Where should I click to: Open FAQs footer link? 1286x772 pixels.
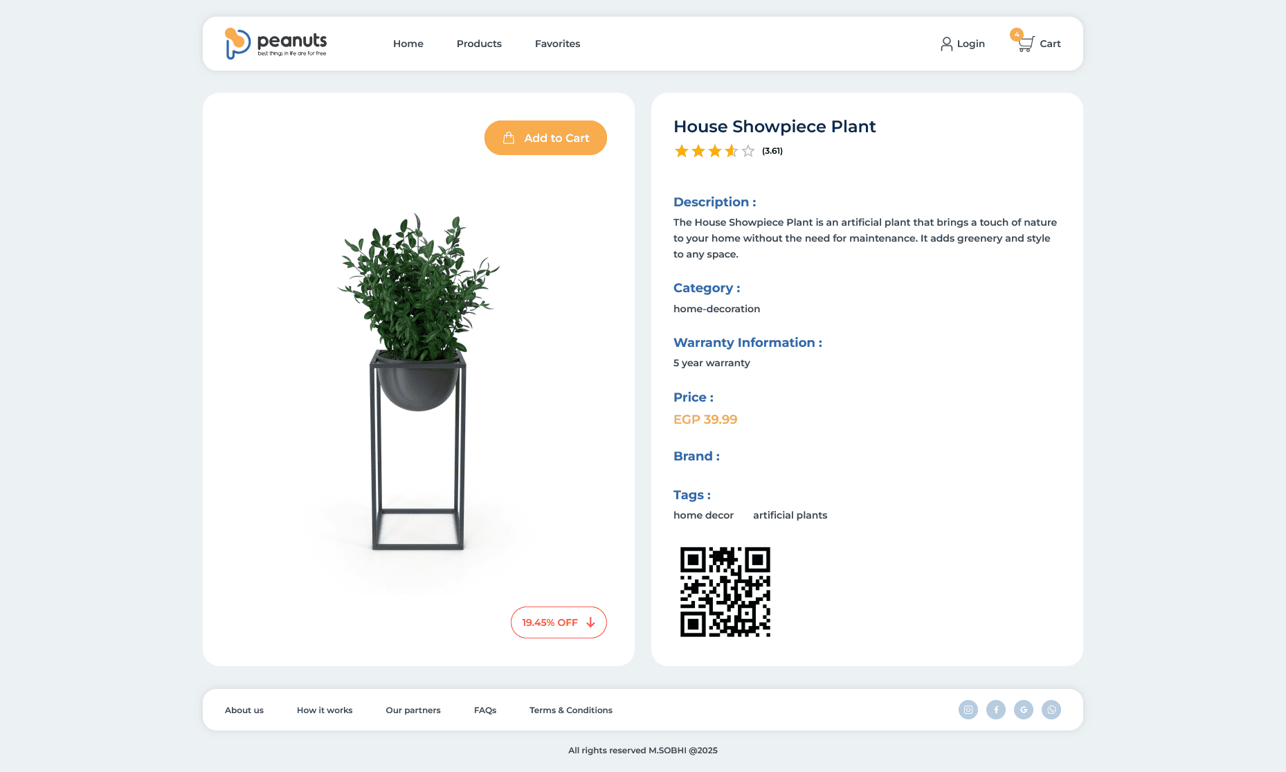pos(485,710)
